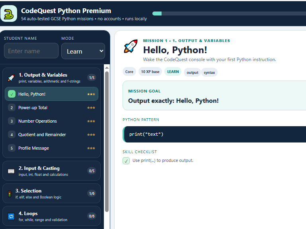
Task: Expand the 2. Input & Casting section
Action: (51, 171)
